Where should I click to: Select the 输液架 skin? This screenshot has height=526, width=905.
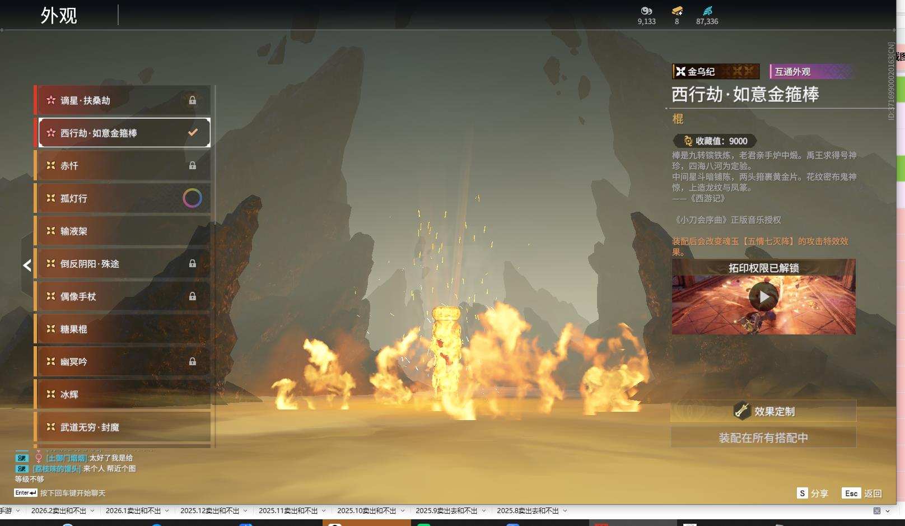point(122,231)
